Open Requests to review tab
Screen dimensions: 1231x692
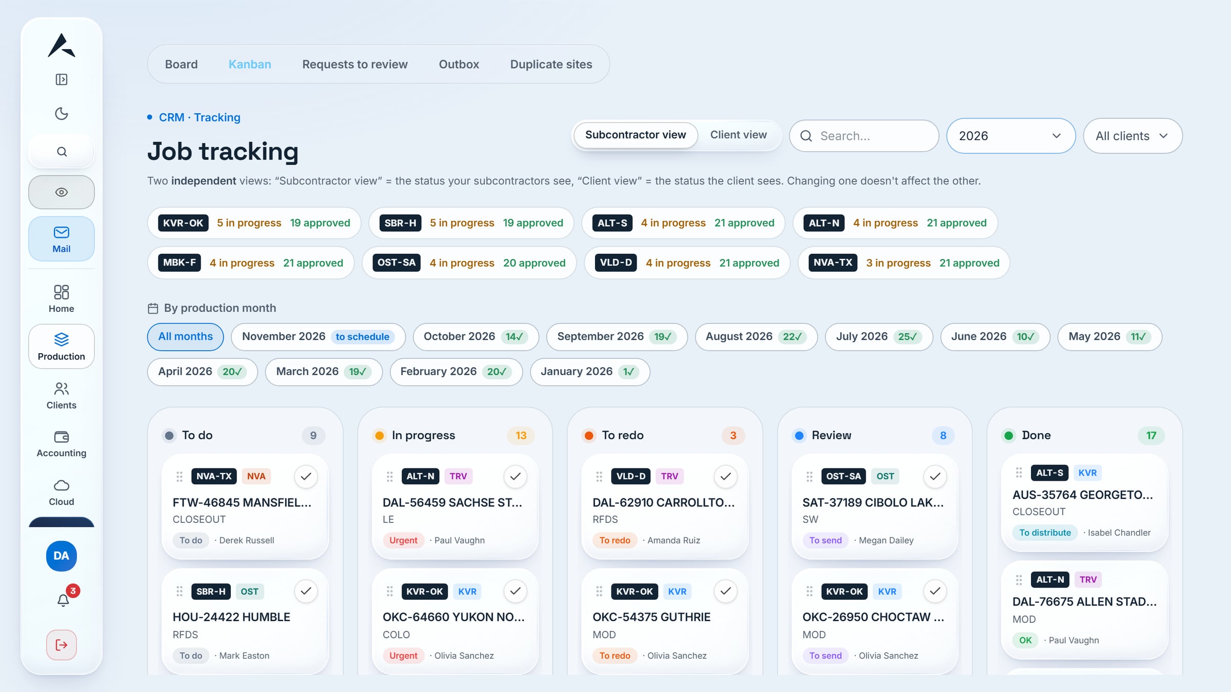tap(355, 65)
